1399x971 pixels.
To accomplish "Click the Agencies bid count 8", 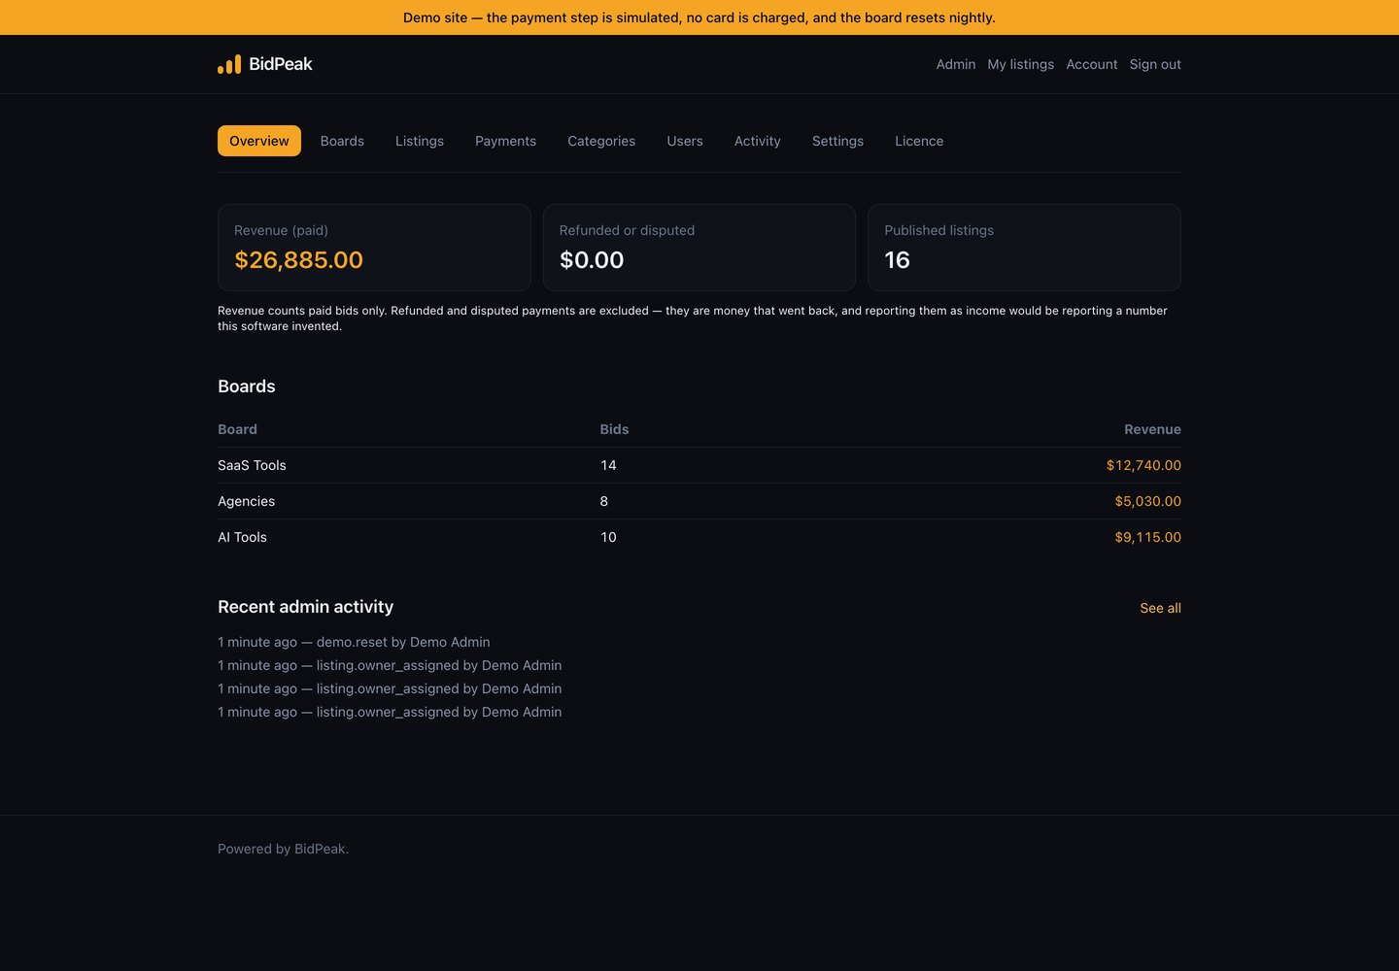I will 604,501.
